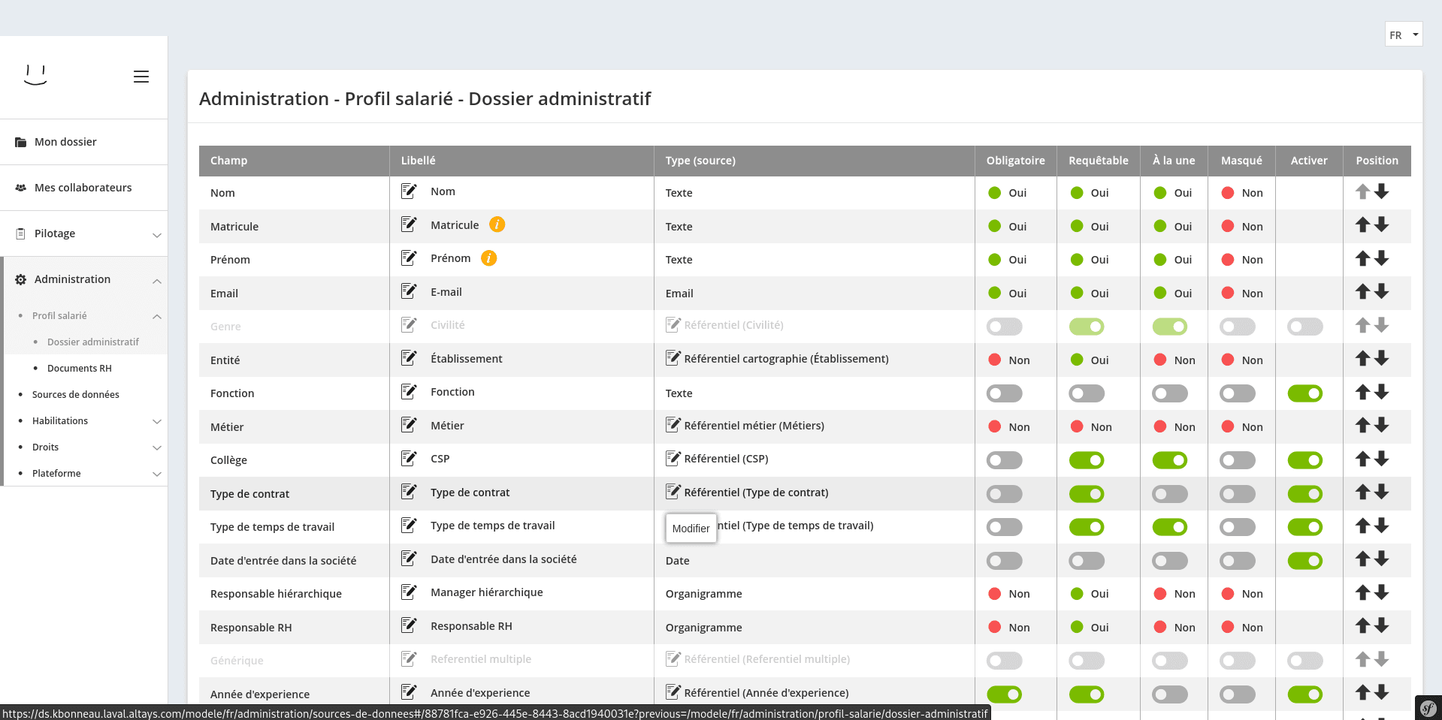Image resolution: width=1442 pixels, height=720 pixels.
Task: Move the Email row down
Action: (1382, 292)
